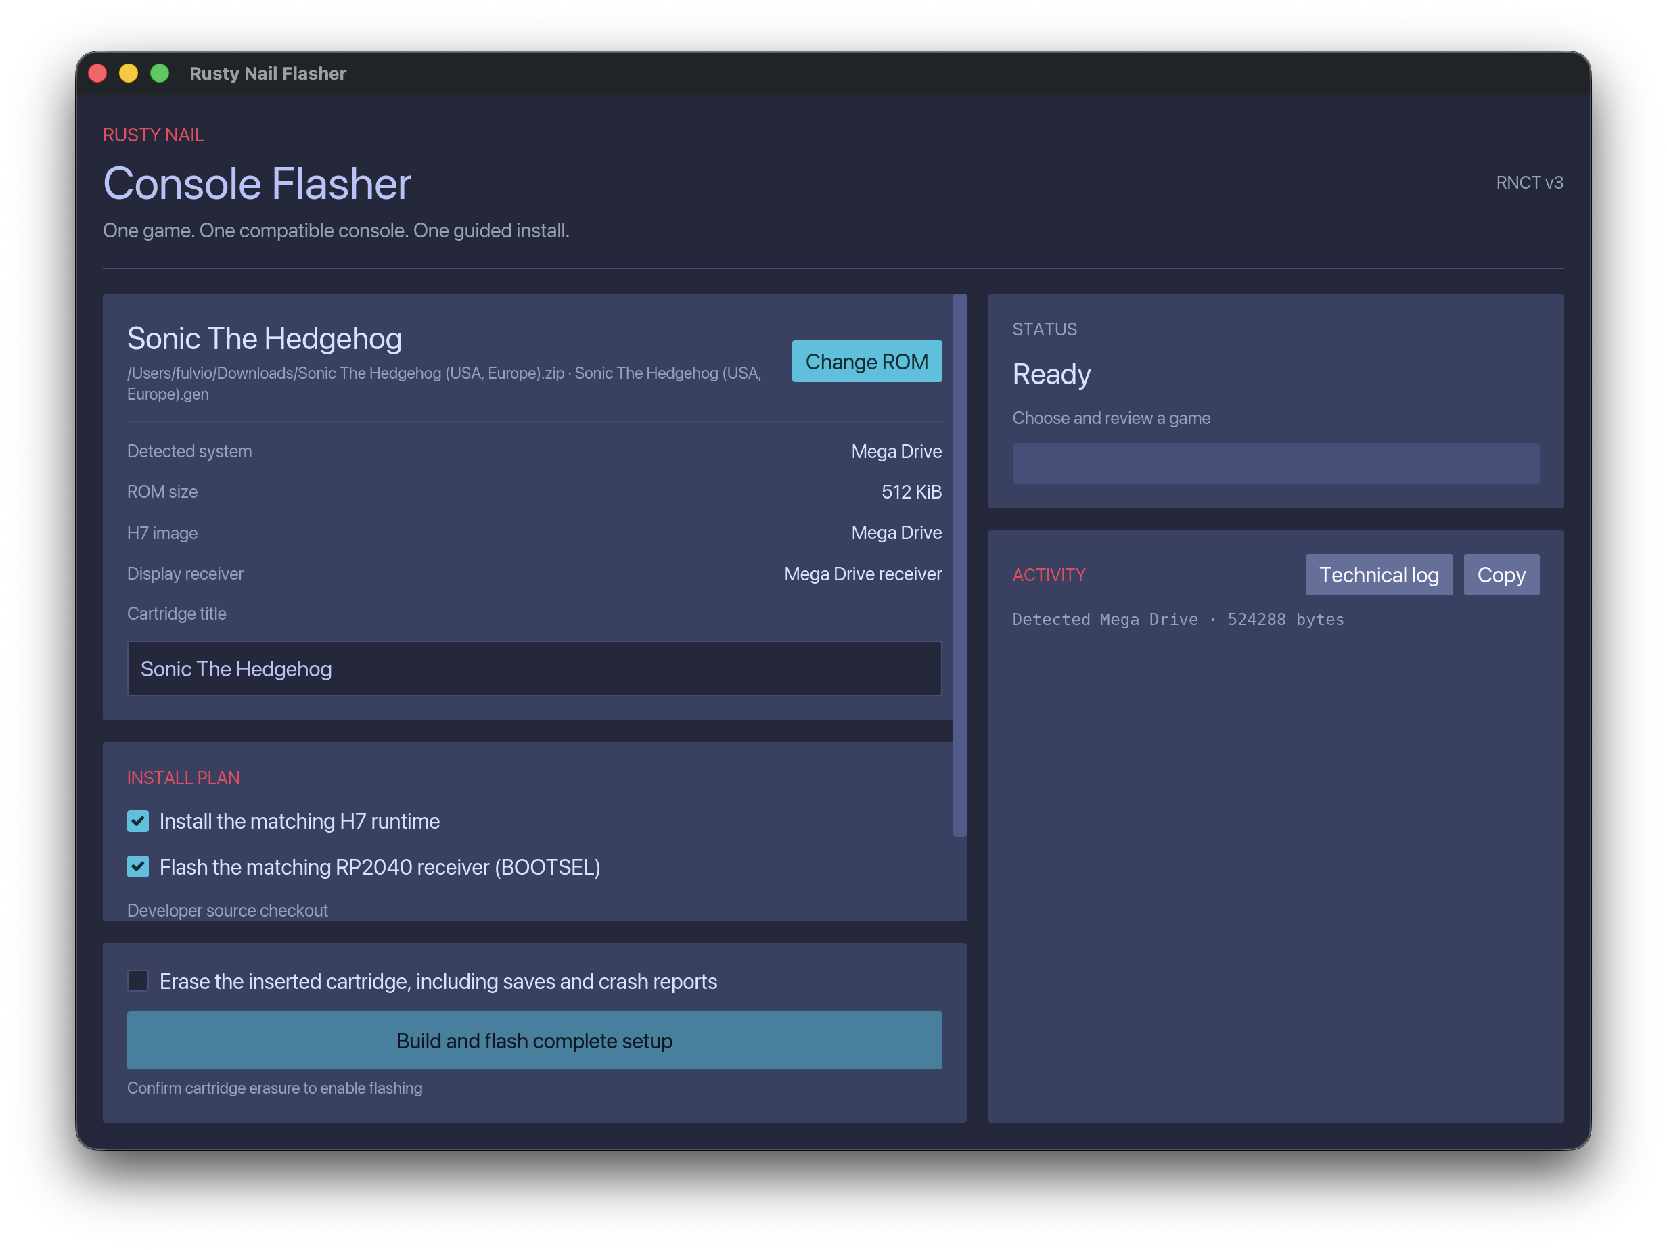Click the 'RNCT v3' version label
The image size is (1667, 1250).
1529,183
